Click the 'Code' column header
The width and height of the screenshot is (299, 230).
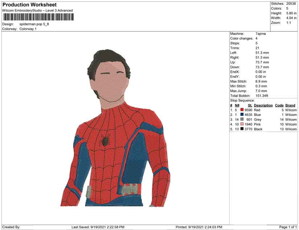(279, 105)
